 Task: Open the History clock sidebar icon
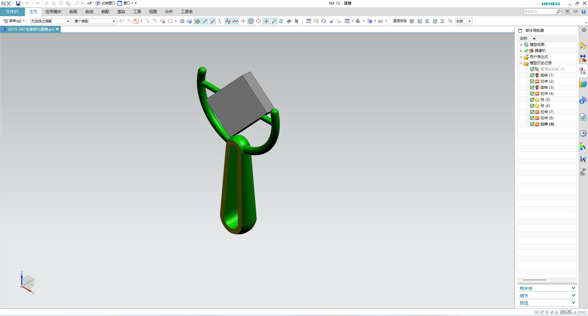583,133
